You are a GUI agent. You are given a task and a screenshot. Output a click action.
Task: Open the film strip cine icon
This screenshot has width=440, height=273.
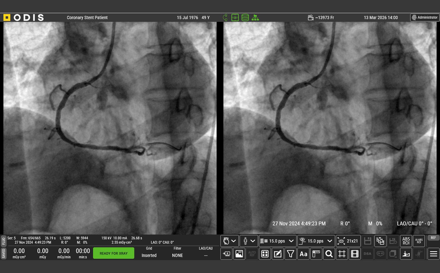355,254
